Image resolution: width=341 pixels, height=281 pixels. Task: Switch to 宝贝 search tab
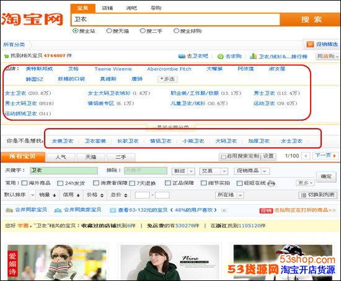83,8
